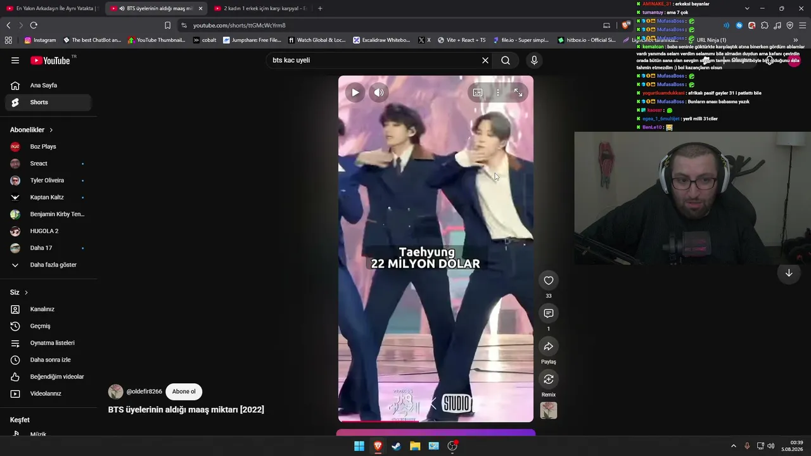
Task: Submit the YouTube search with magnifier
Action: 506,60
